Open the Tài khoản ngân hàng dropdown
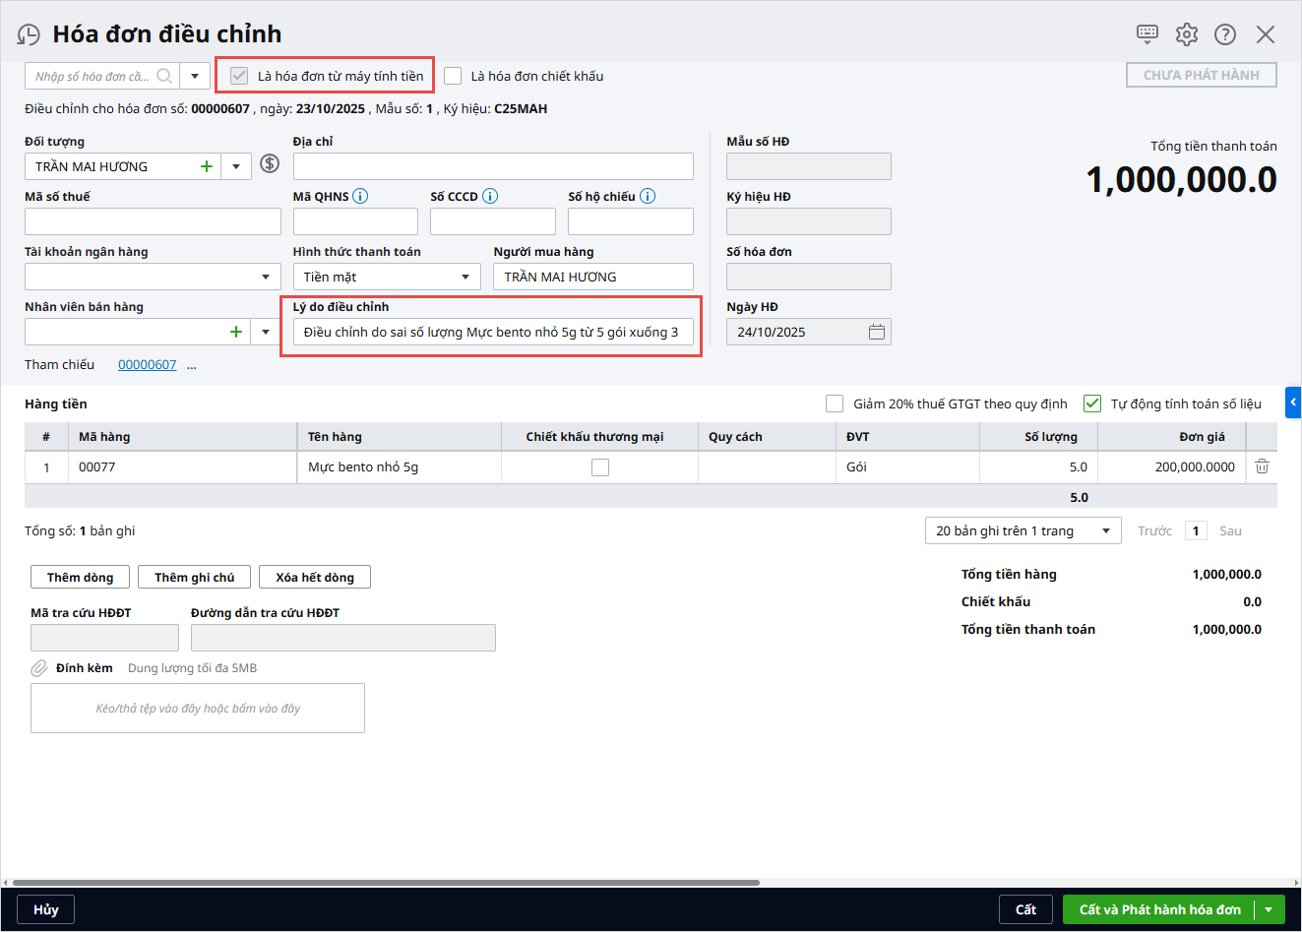This screenshot has width=1302, height=932. tap(266, 277)
